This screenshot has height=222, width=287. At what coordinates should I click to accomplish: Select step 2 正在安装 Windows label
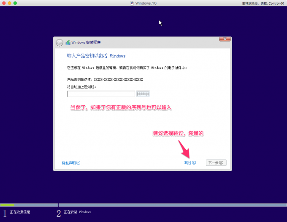click(x=77, y=212)
